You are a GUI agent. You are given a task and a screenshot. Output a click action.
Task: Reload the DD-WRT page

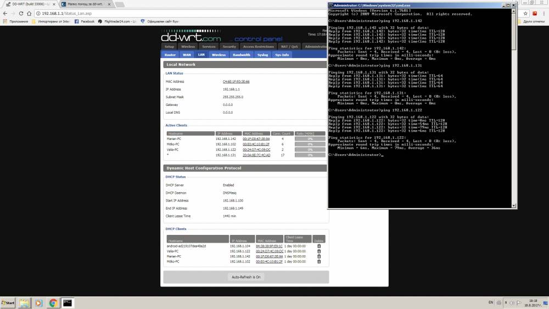coord(21,13)
